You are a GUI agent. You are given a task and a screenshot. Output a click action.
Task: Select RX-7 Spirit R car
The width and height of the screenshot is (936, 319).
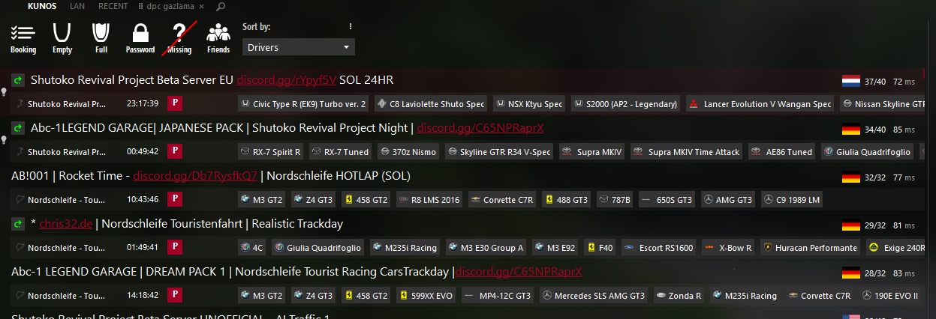coord(272,152)
